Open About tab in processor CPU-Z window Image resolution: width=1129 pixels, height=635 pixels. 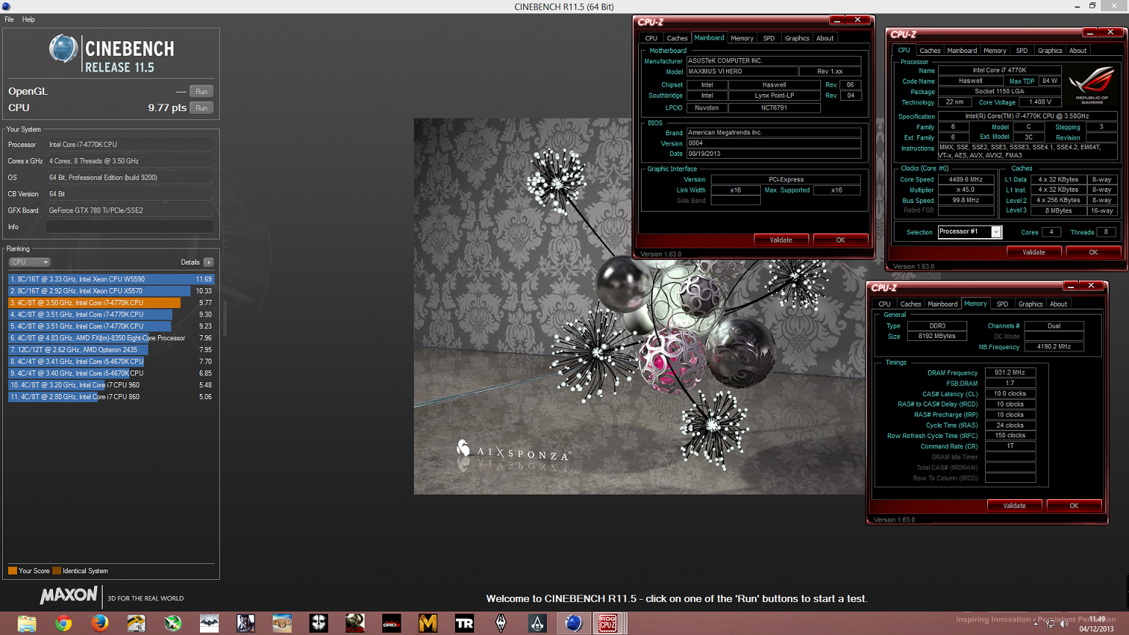(x=1078, y=51)
